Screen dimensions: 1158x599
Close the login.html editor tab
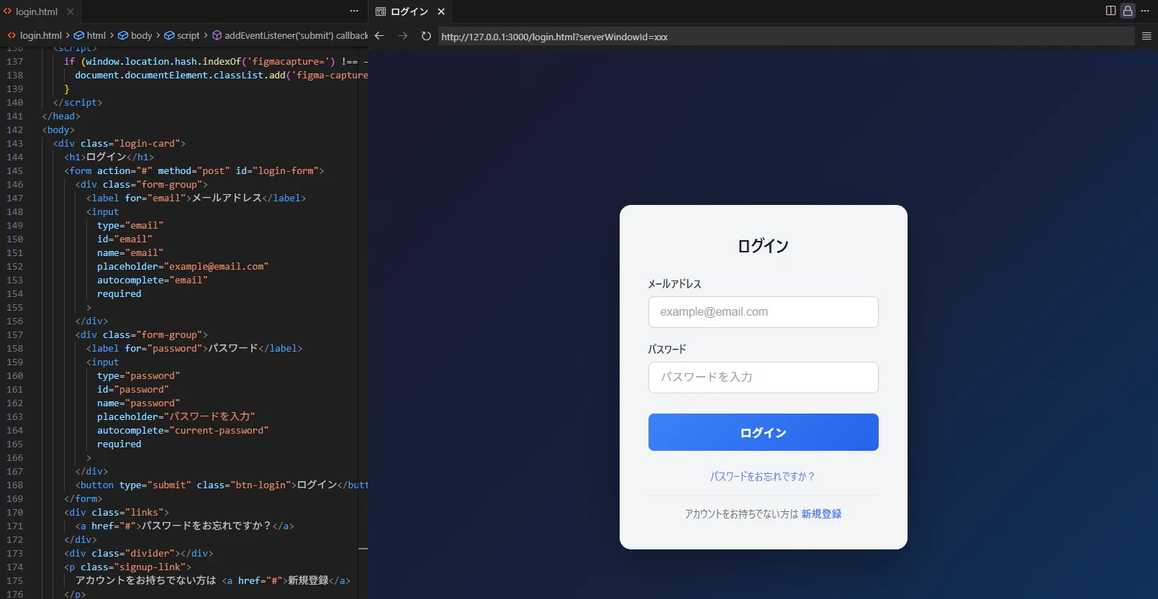tap(71, 12)
